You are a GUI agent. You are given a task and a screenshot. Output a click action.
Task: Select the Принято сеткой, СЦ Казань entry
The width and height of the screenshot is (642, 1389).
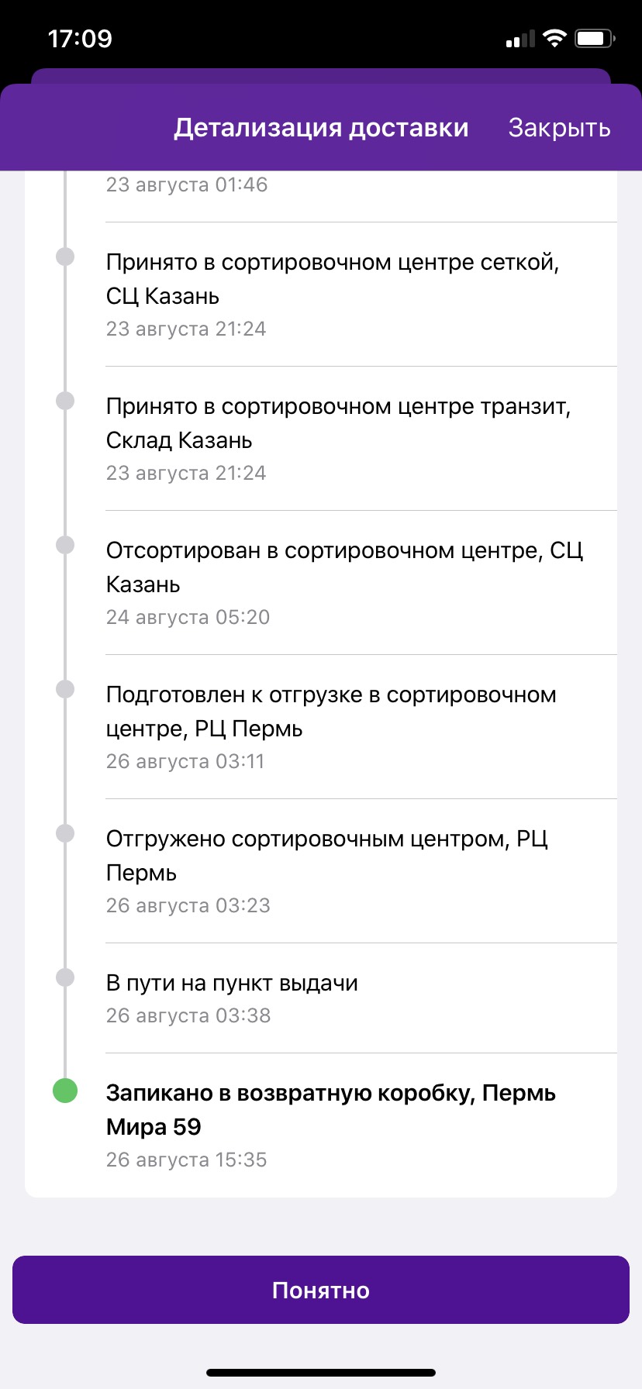pyautogui.click(x=361, y=295)
